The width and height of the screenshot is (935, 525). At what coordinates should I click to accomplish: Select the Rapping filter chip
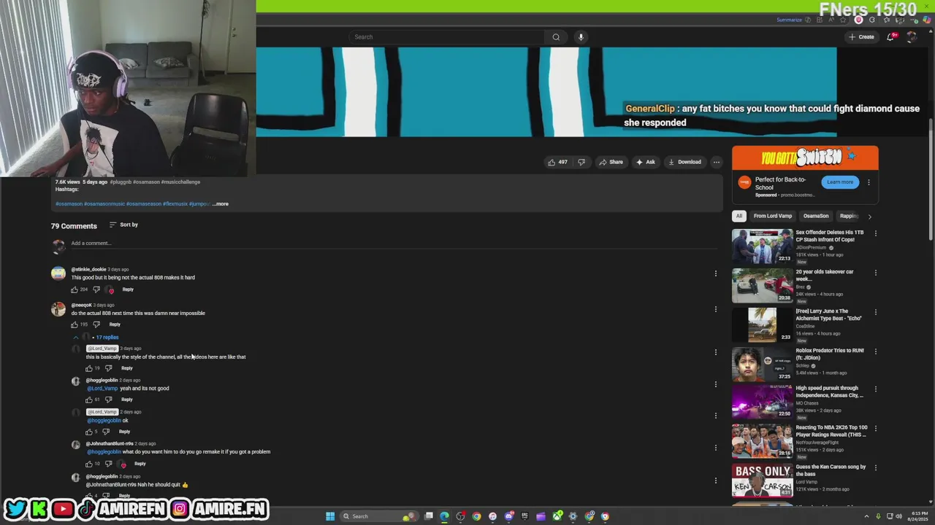[849, 217]
